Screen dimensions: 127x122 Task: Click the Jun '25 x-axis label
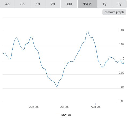click(34, 107)
